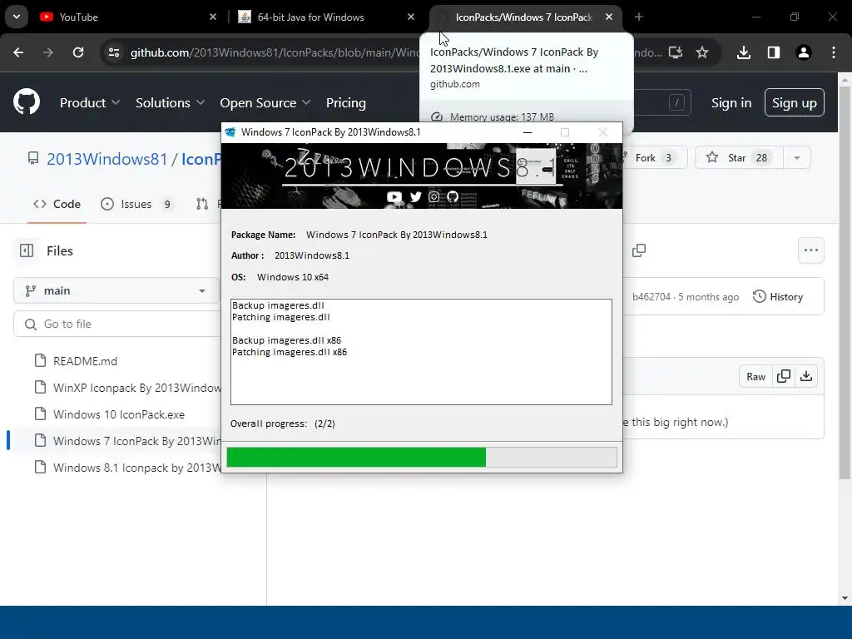
Task: Reload the page with refresh icon
Action: click(78, 52)
